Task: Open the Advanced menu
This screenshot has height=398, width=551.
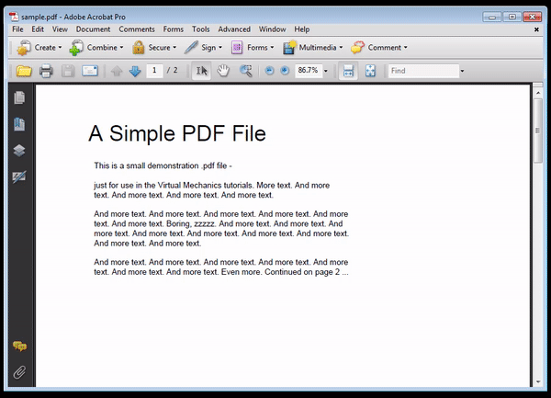Action: point(234,29)
